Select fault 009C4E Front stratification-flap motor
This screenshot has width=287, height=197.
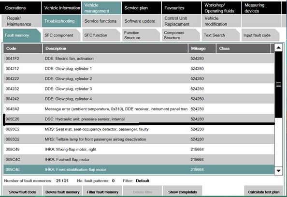[139, 169]
